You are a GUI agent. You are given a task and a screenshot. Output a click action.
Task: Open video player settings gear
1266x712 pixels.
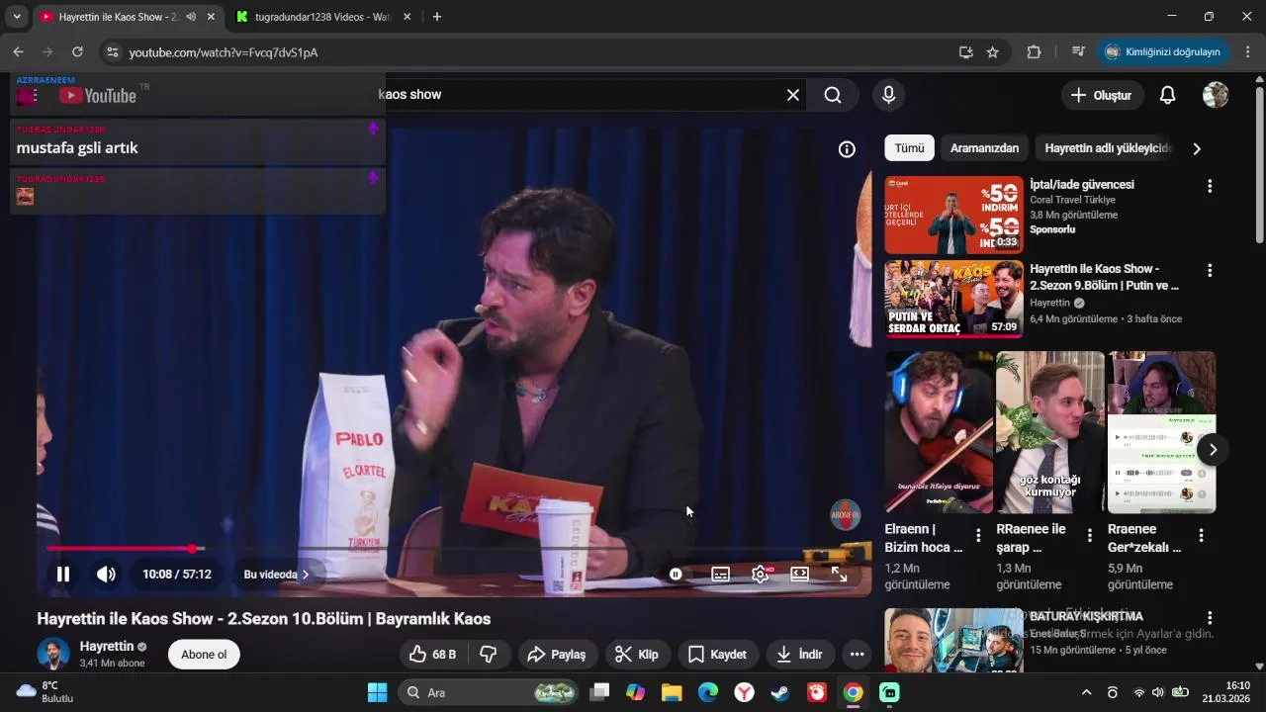pos(761,575)
